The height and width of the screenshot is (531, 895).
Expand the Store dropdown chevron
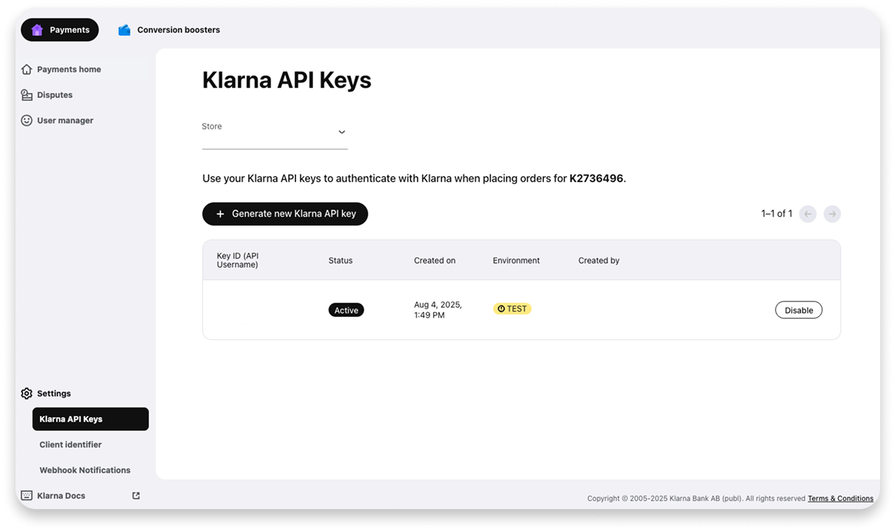[x=342, y=132]
